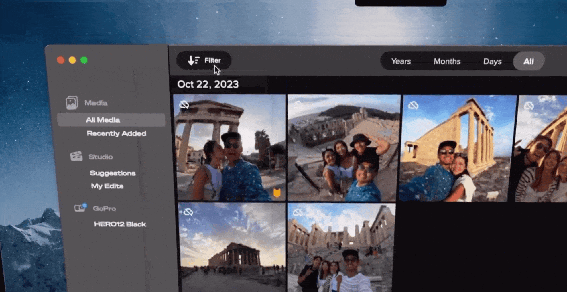Switch view to Months
The width and height of the screenshot is (567, 292).
[447, 61]
